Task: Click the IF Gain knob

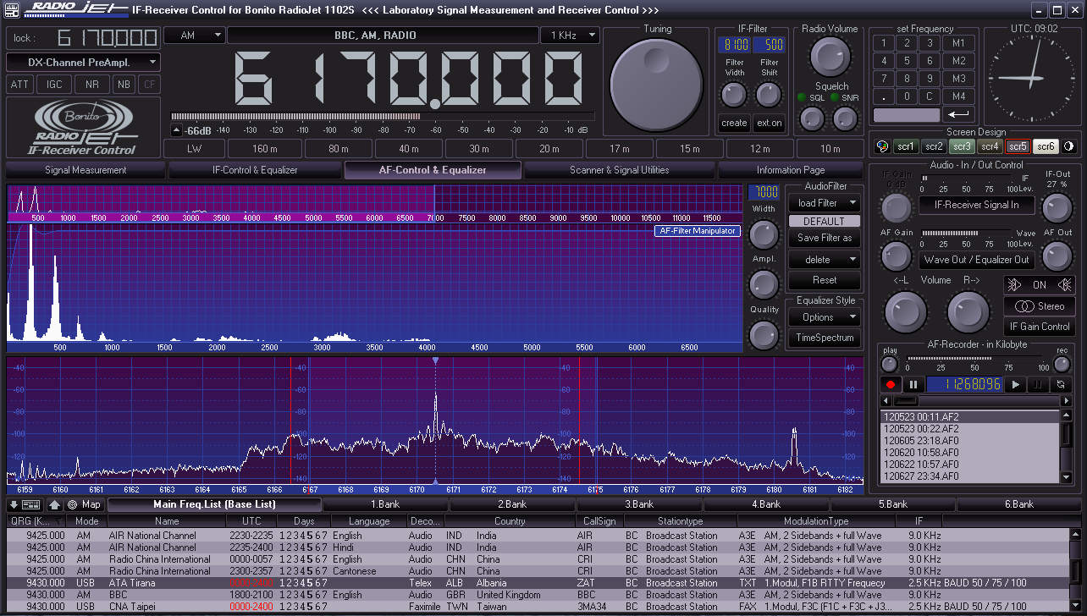Action: [x=896, y=207]
